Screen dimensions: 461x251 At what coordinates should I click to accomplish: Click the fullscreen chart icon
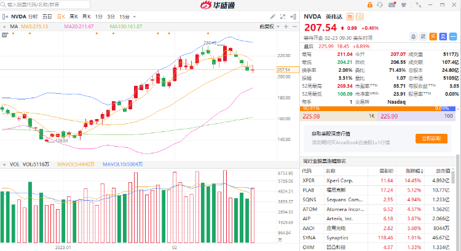coord(283,17)
